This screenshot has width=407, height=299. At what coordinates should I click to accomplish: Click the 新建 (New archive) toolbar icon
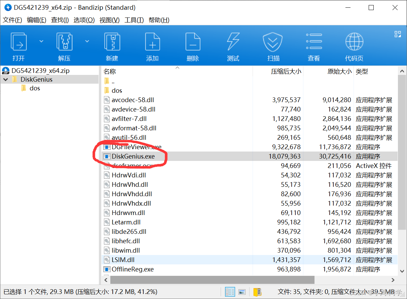tap(112, 42)
